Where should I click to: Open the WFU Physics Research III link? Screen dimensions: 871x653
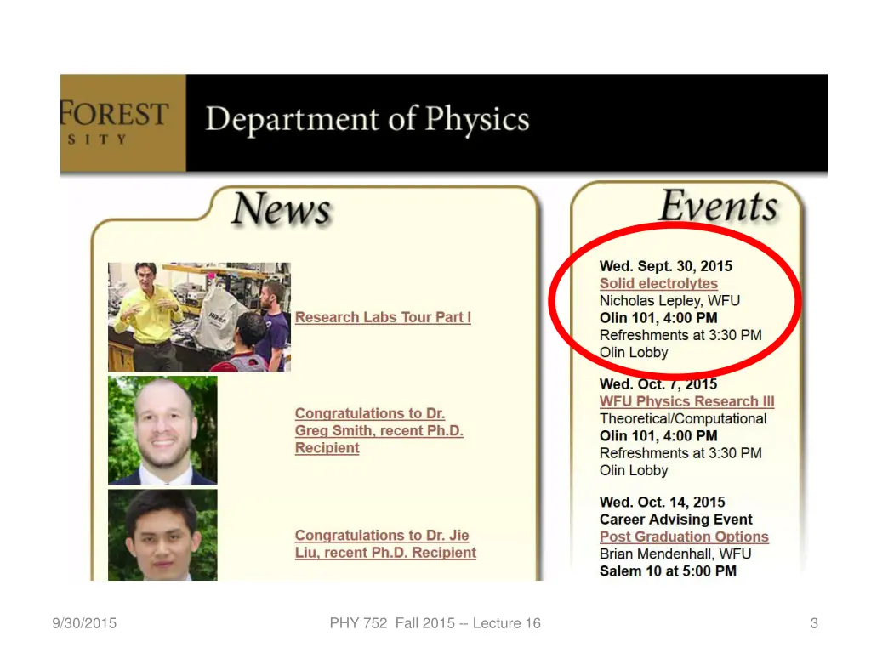pyautogui.click(x=686, y=401)
